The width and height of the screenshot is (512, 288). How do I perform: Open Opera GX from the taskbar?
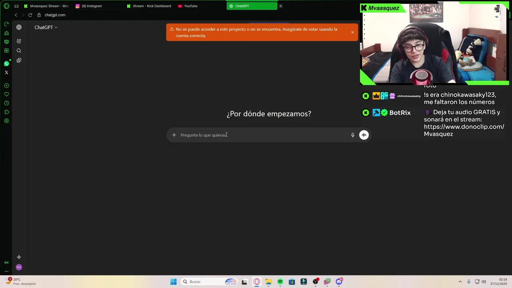[257, 282]
